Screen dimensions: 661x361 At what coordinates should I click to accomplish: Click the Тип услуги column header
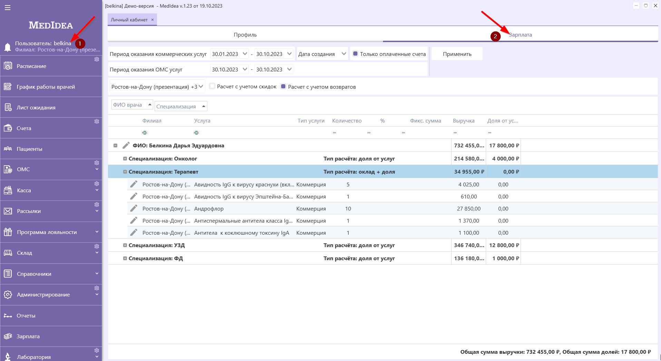pos(311,120)
